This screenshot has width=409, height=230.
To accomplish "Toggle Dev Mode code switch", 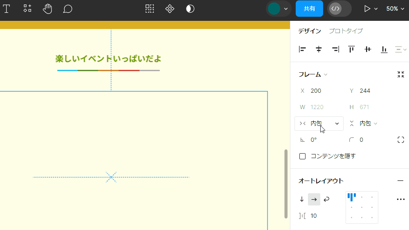I will coord(339,9).
